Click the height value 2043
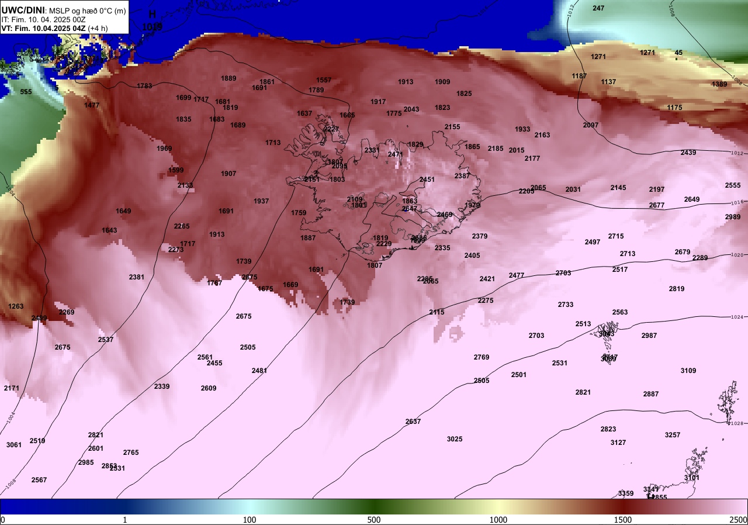The width and height of the screenshot is (748, 525). tap(411, 109)
